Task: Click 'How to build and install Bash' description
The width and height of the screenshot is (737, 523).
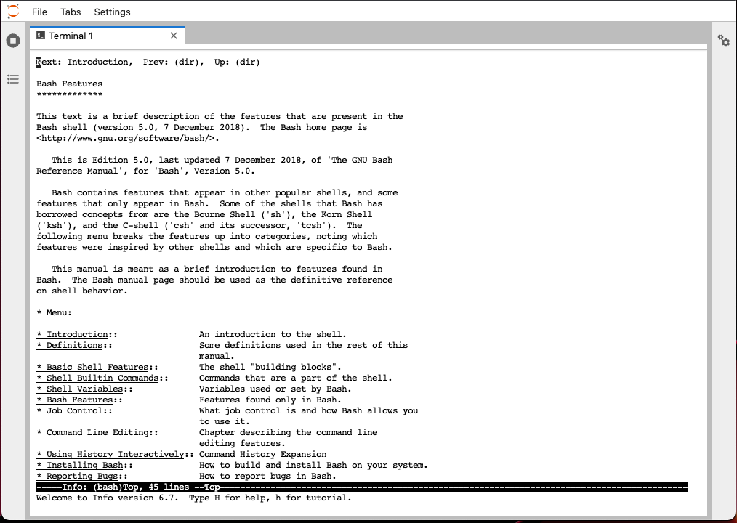Action: (313, 465)
